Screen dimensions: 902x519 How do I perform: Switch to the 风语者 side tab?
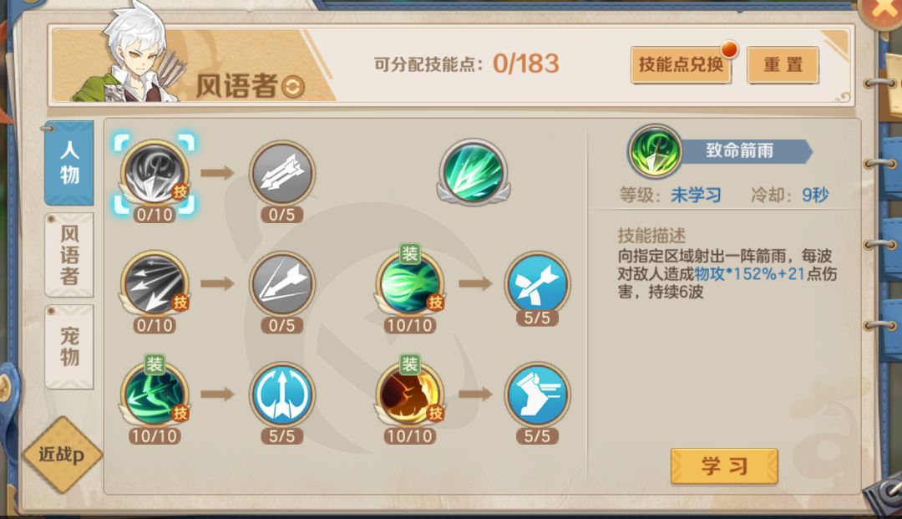(x=69, y=254)
